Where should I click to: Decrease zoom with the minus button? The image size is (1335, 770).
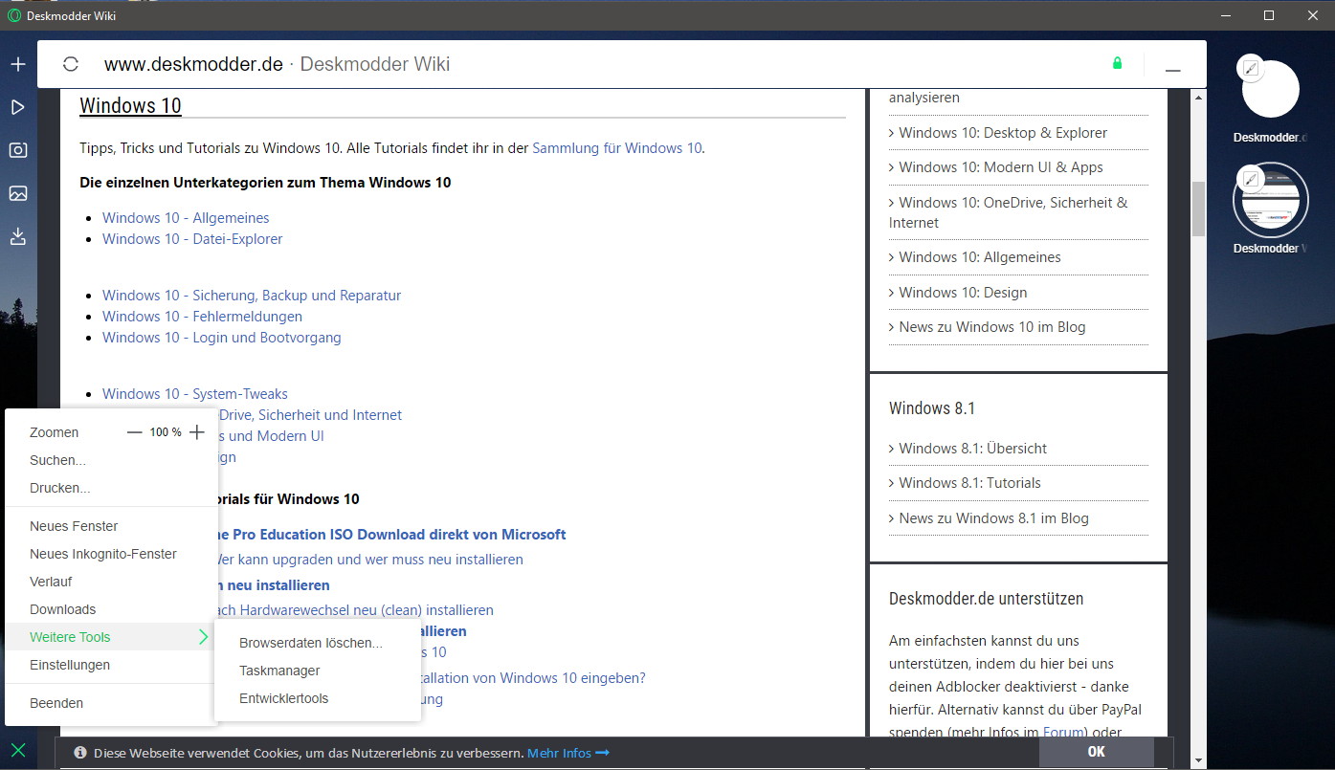134,432
